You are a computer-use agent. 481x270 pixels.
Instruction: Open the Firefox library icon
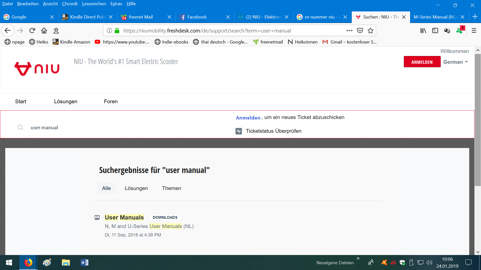[423, 30]
